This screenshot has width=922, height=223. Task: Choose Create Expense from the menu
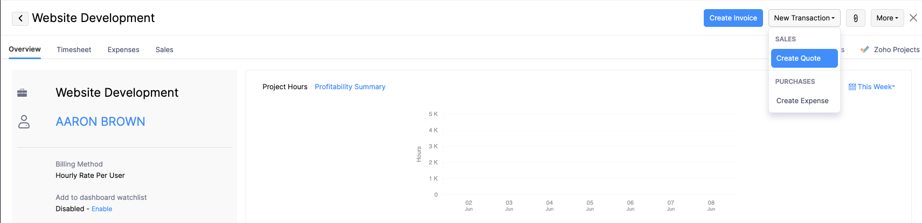click(x=802, y=100)
